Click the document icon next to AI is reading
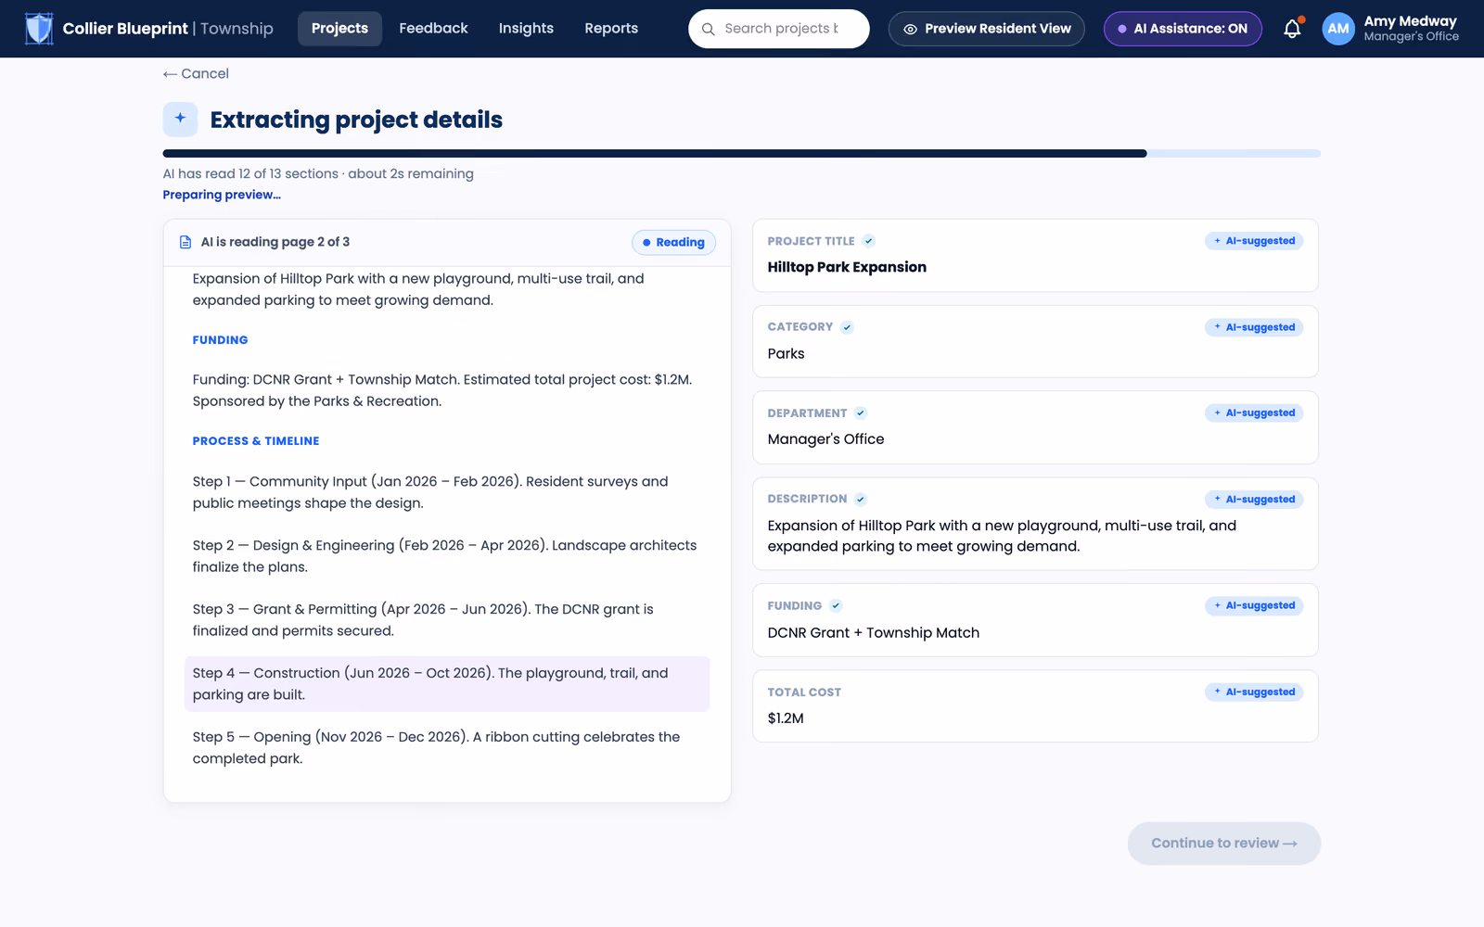Viewport: 1484px width, 927px height. click(185, 242)
